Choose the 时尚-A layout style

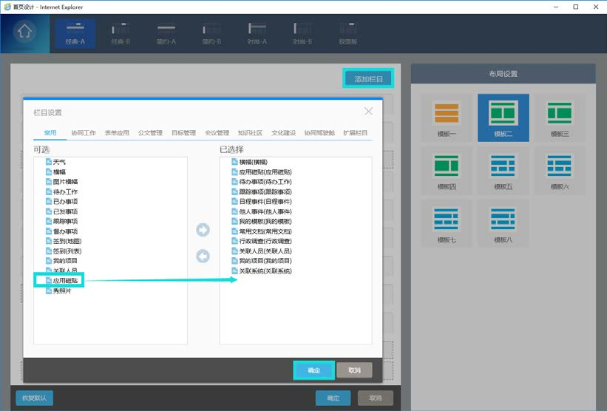[x=257, y=33]
